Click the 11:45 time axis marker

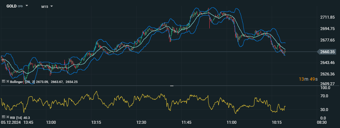coord(186,122)
